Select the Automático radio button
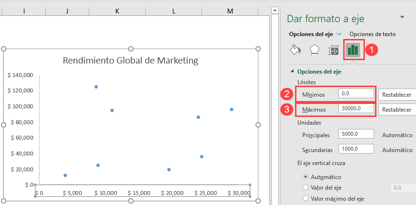Screen dimensions: 416x205 coord(306,177)
